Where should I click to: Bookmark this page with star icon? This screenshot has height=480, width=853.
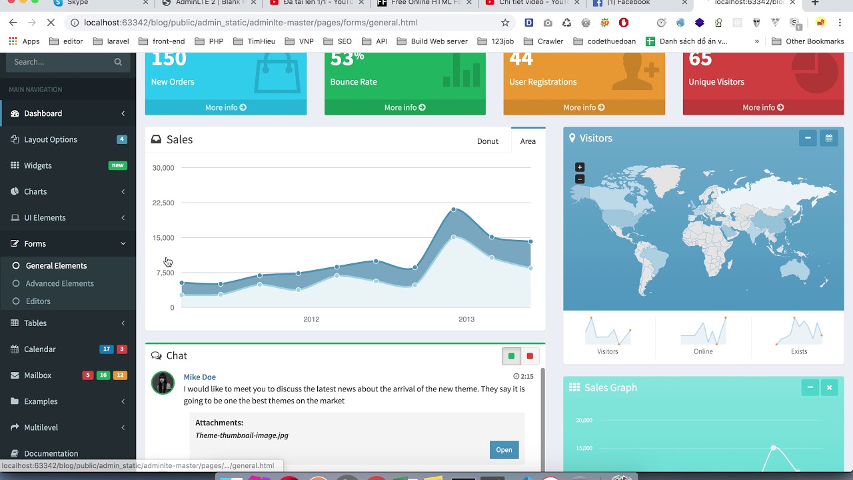coord(505,23)
